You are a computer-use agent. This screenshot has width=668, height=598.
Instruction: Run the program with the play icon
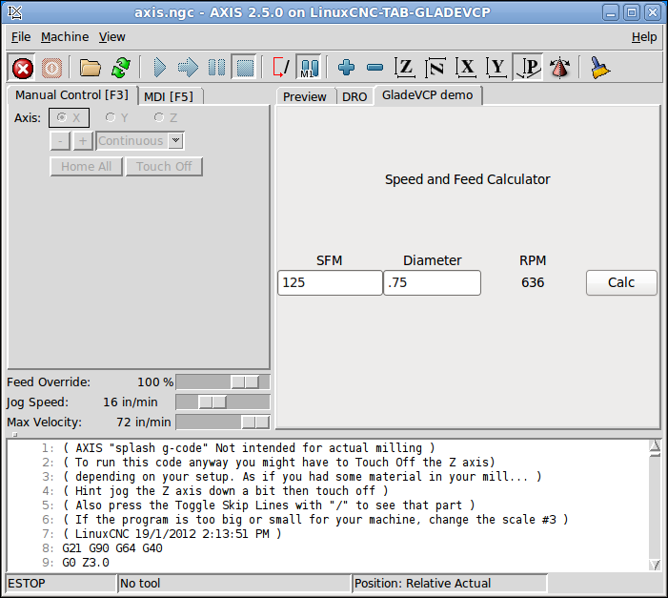(x=159, y=68)
